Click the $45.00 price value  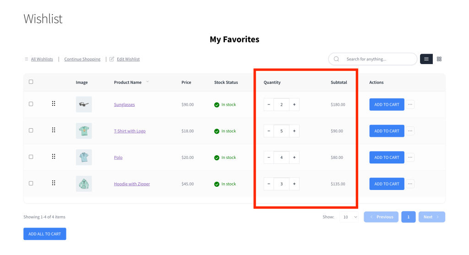point(187,184)
